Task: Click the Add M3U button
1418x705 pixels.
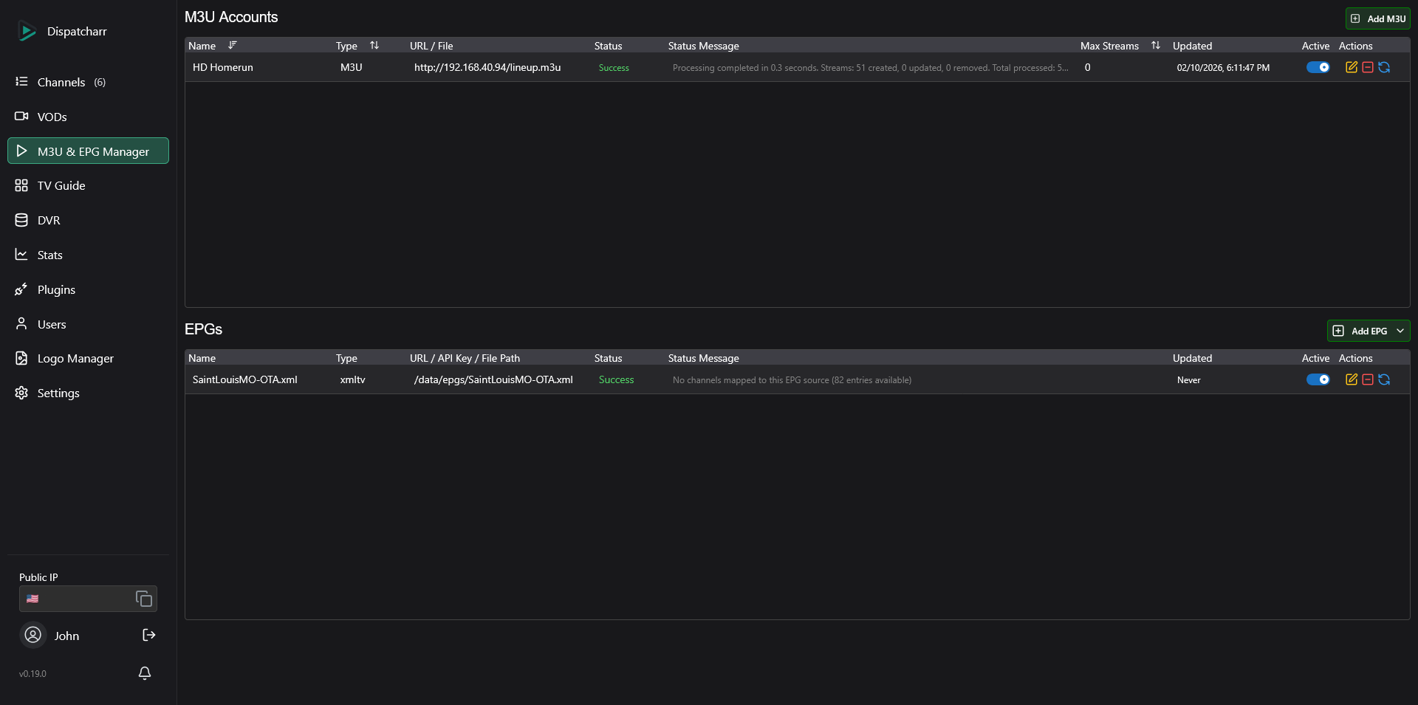Action: (1377, 18)
